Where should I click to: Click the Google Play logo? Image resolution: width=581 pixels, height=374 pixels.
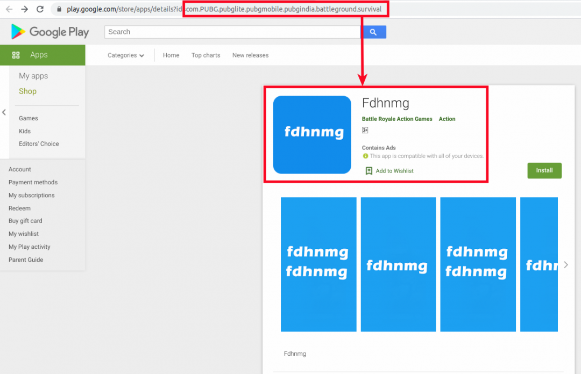[x=50, y=32]
